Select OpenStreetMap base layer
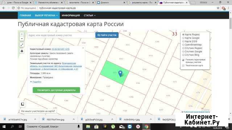The width and height of the screenshot is (232, 130). click(x=183, y=45)
